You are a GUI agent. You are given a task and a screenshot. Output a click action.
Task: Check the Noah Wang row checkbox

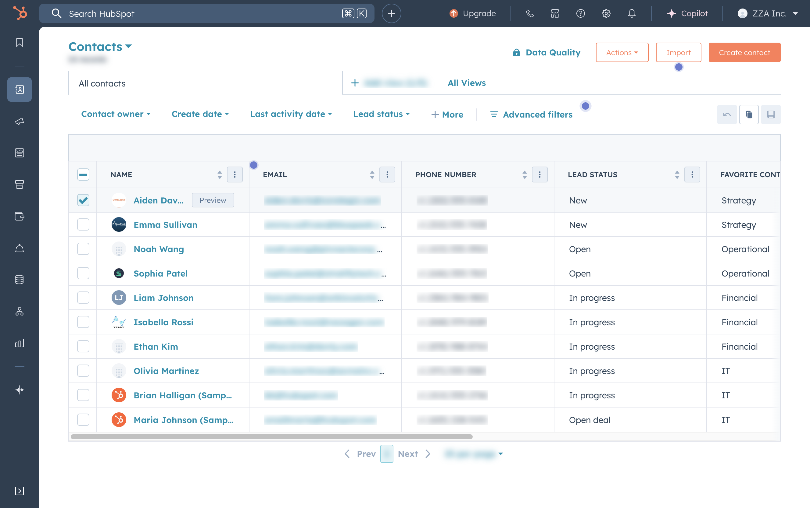pos(83,249)
